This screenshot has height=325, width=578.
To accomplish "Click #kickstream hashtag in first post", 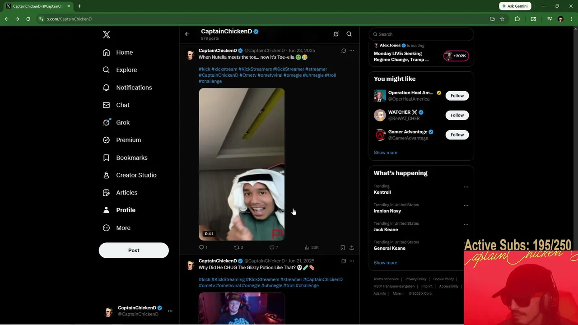I will point(224,69).
